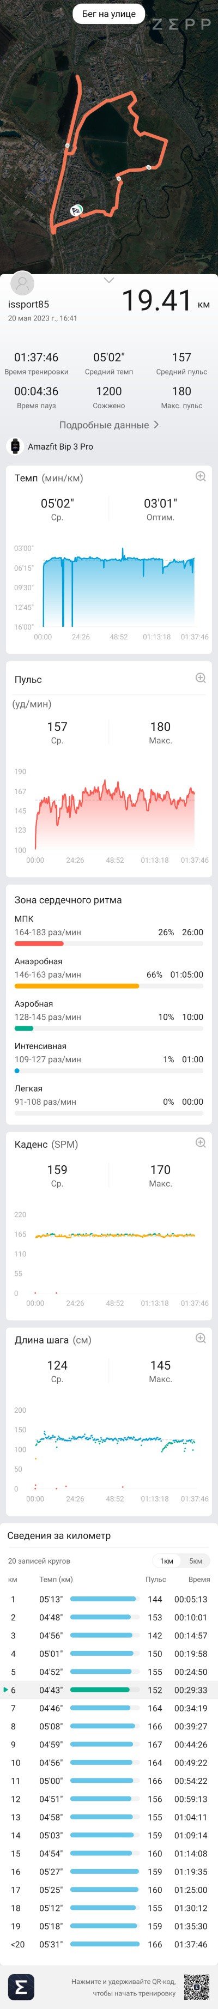Tap the finish flag marker on route map

click(x=76, y=210)
